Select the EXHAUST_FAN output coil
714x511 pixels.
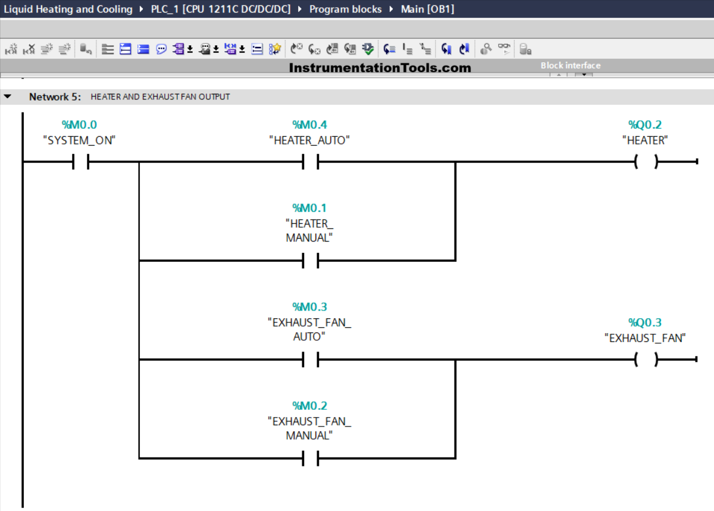[646, 359]
